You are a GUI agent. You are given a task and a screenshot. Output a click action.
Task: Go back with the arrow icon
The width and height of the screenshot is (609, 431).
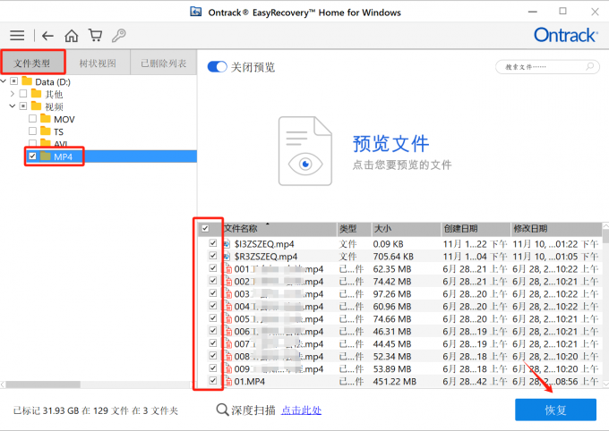pyautogui.click(x=47, y=36)
